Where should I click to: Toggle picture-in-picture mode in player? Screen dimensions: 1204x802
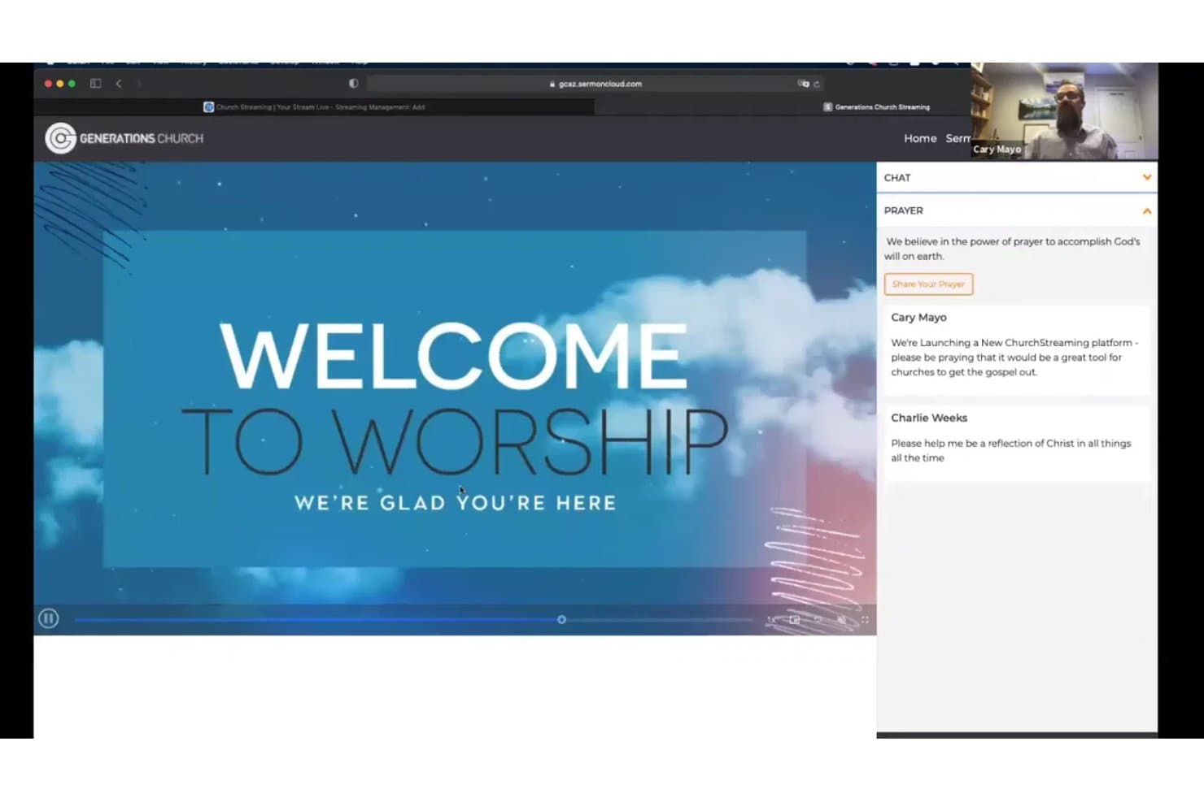(795, 620)
